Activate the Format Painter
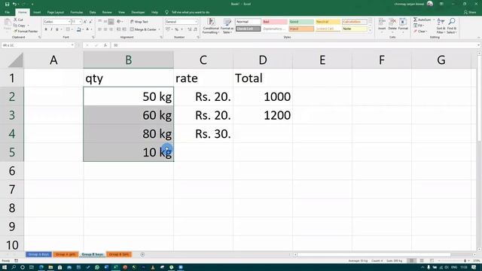 (26, 32)
